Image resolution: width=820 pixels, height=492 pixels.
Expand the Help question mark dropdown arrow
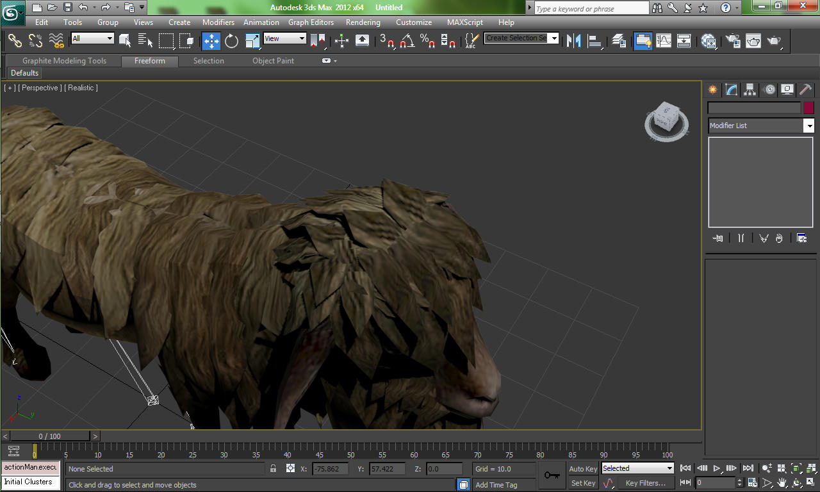click(x=736, y=8)
